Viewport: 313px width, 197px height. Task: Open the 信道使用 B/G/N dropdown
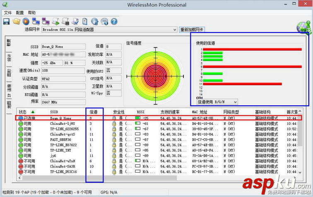[x=217, y=102]
